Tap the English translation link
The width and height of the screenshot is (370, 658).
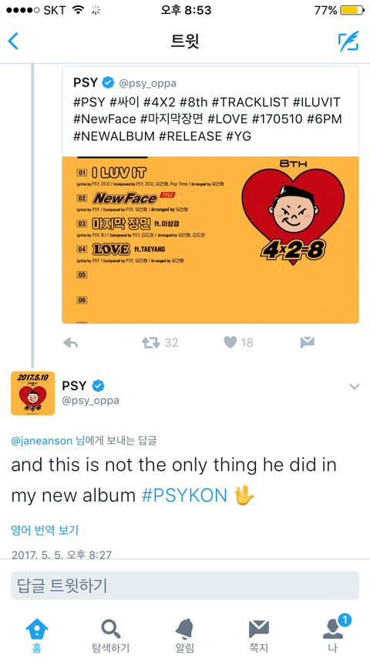click(x=45, y=530)
